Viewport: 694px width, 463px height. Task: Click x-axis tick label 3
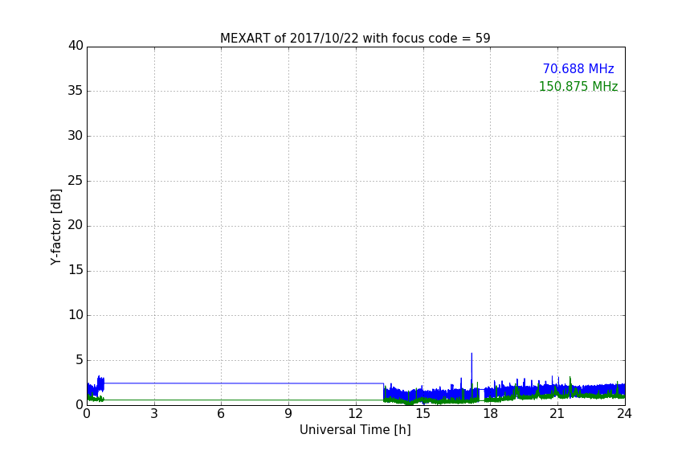(x=154, y=414)
